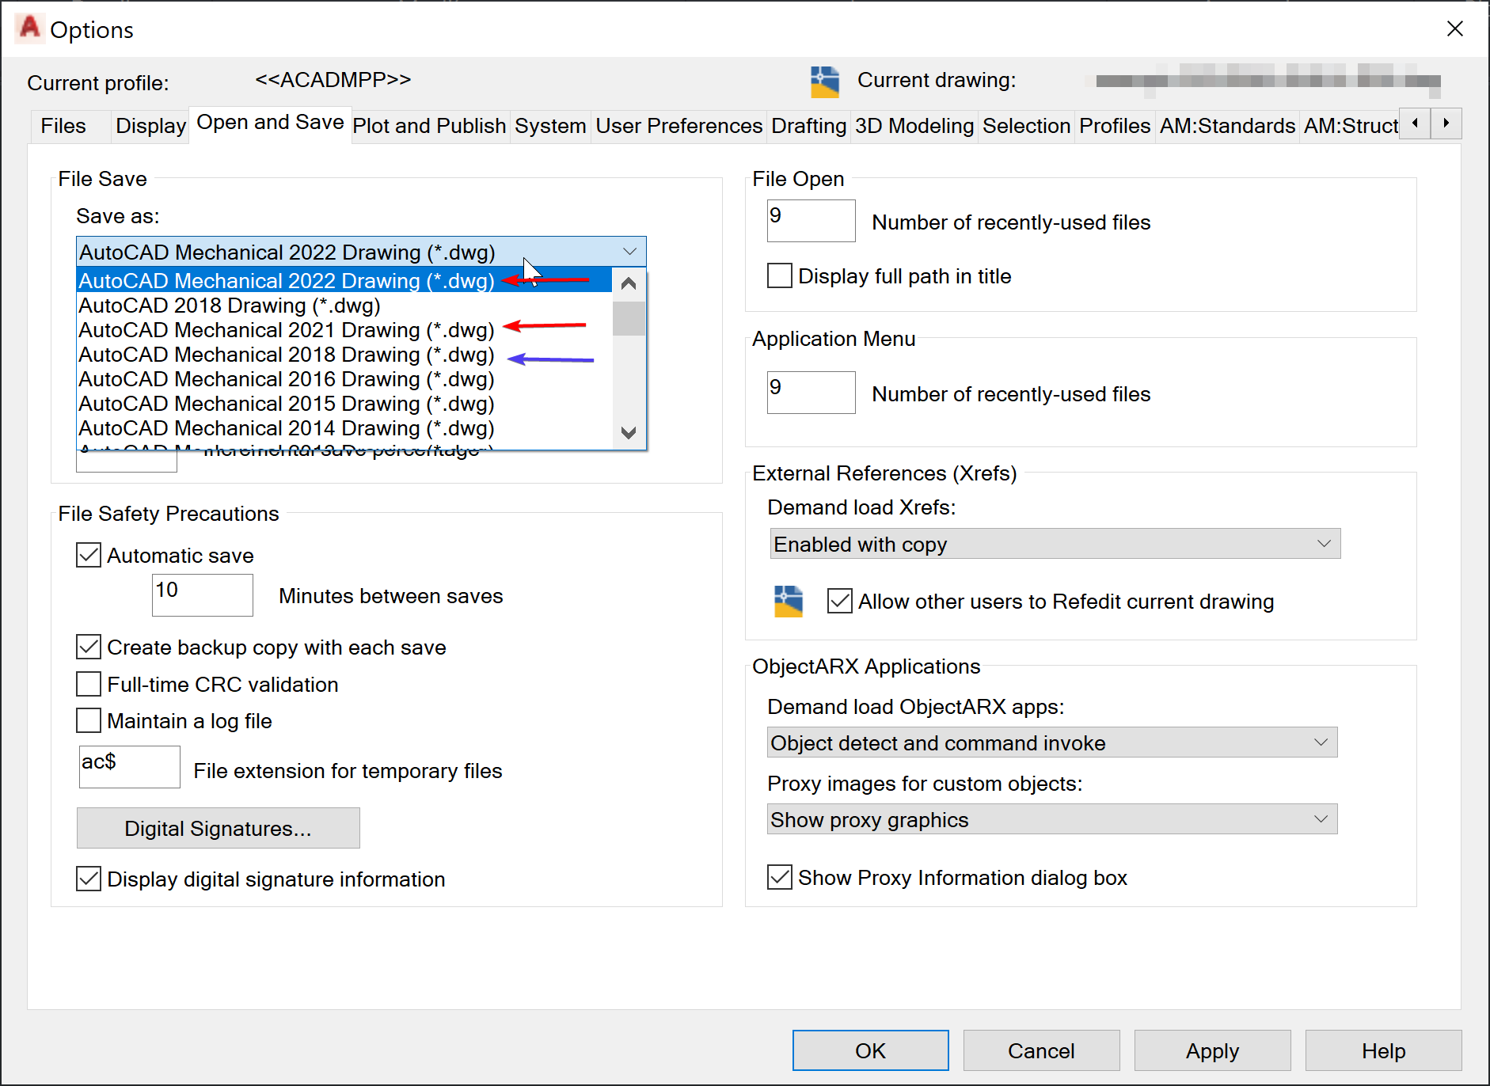The image size is (1490, 1086).
Task: Click the drawing icon beside Current drawing
Action: (825, 82)
